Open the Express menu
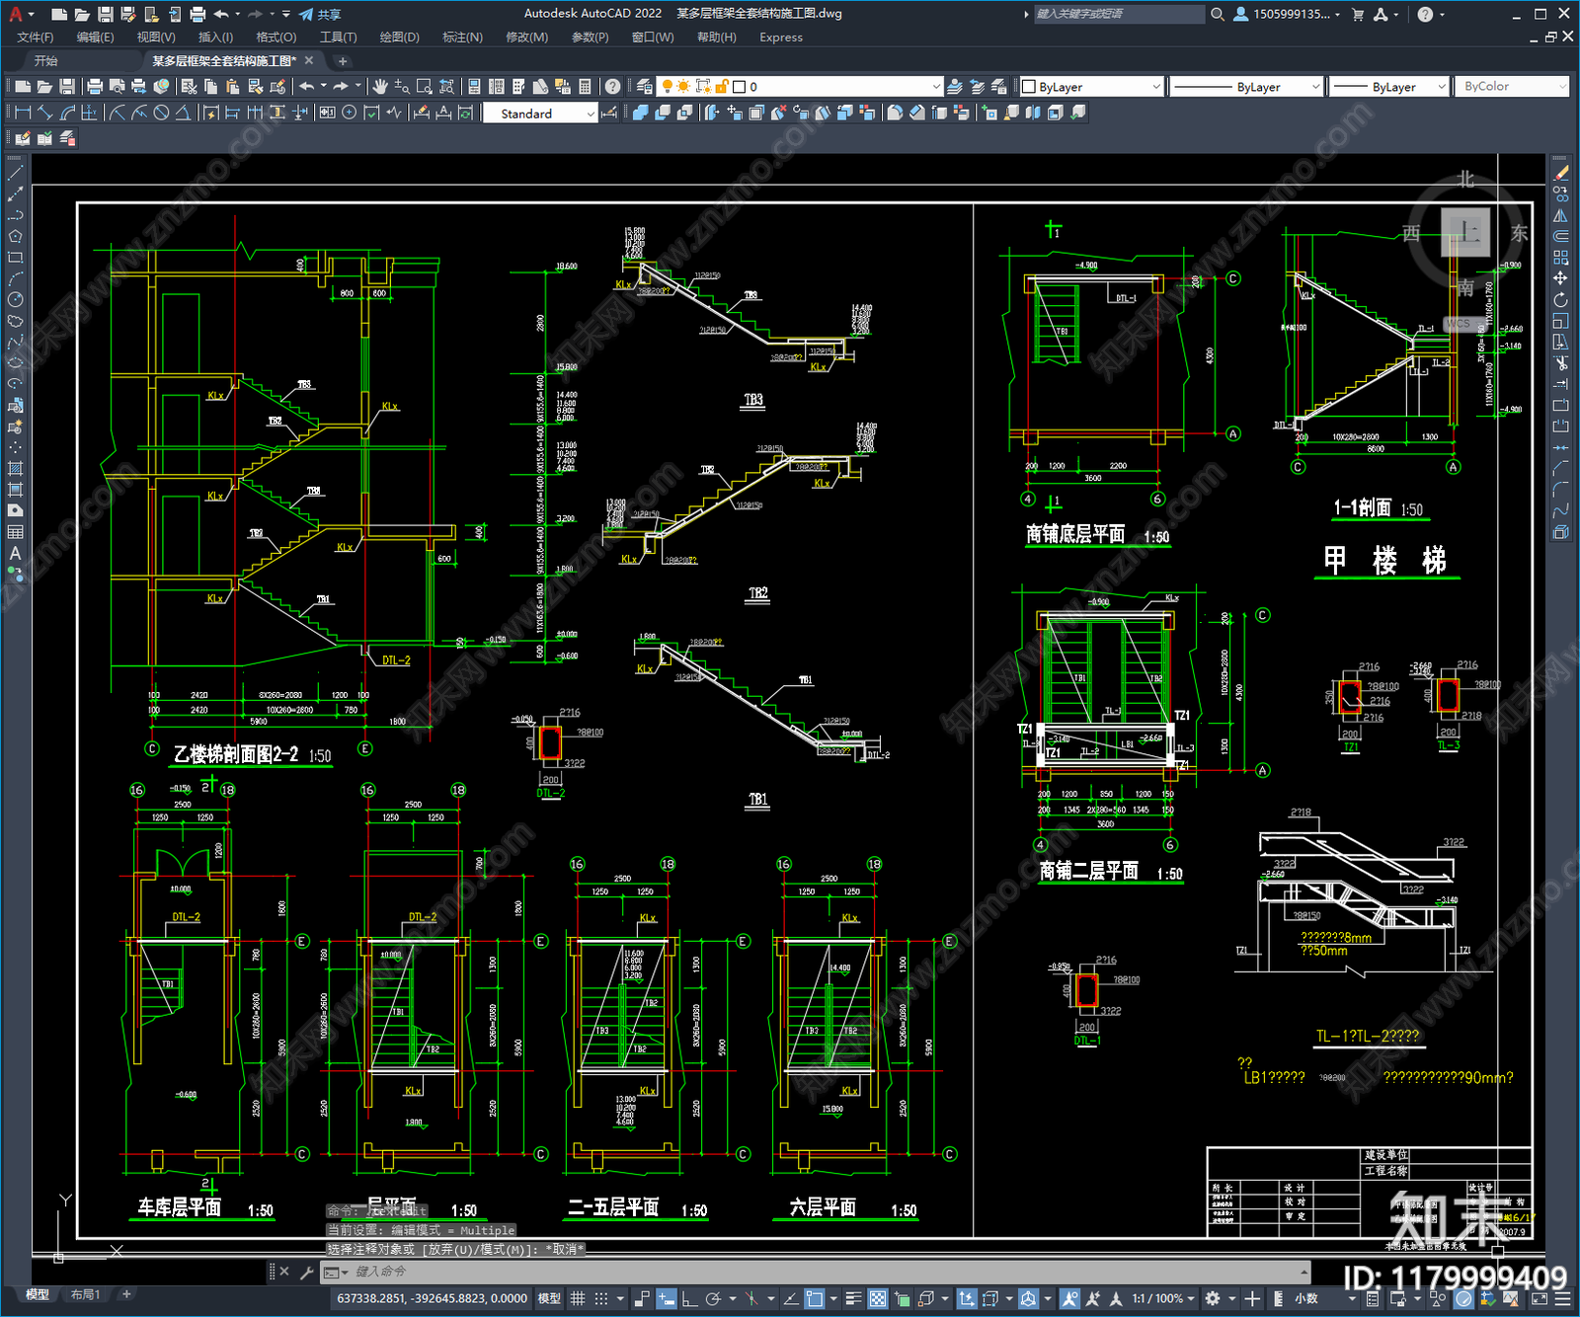The height and width of the screenshot is (1317, 1580). click(x=781, y=38)
